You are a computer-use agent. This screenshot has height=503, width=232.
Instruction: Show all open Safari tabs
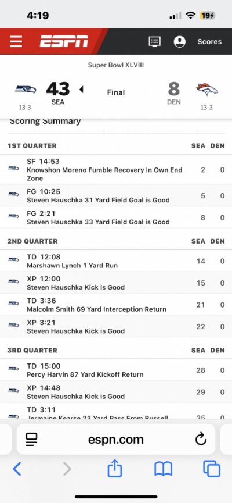(x=212, y=469)
